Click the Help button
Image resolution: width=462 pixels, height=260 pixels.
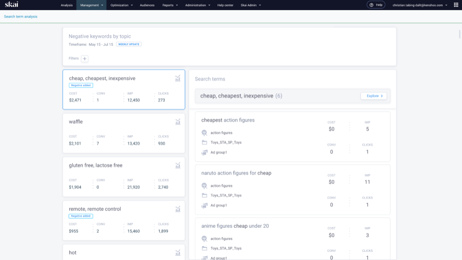coord(376,5)
